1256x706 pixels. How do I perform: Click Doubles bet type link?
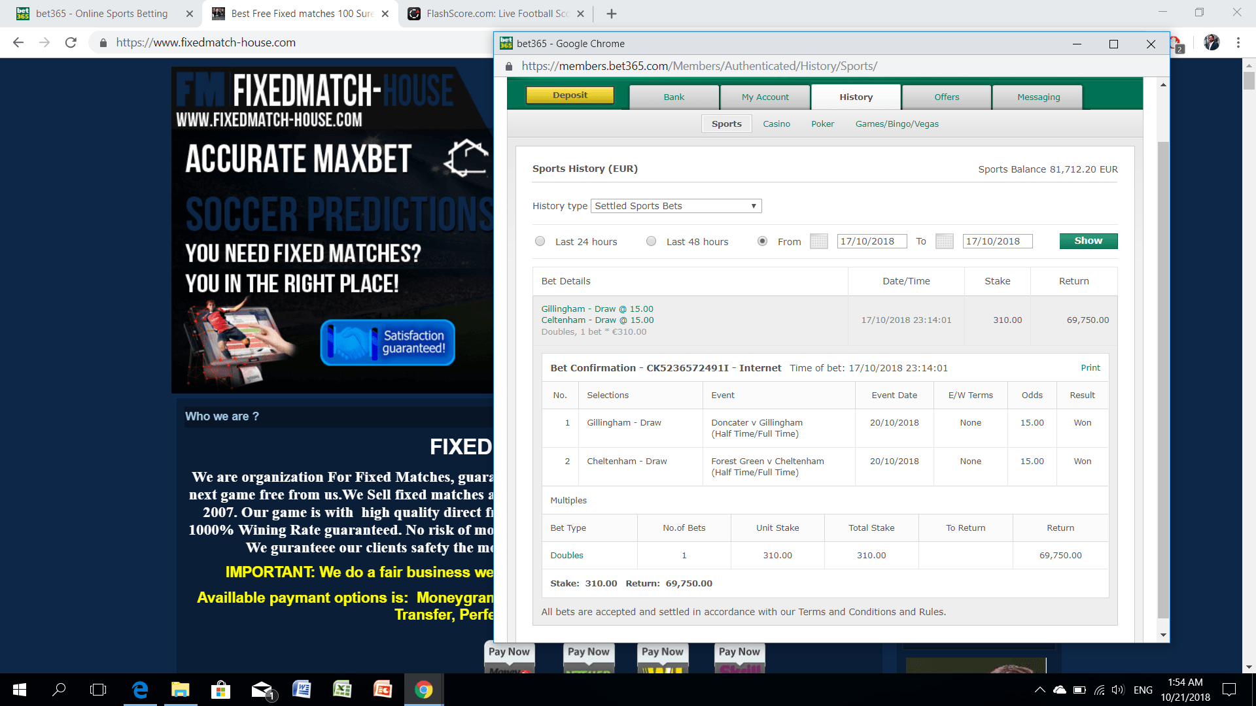[567, 556]
